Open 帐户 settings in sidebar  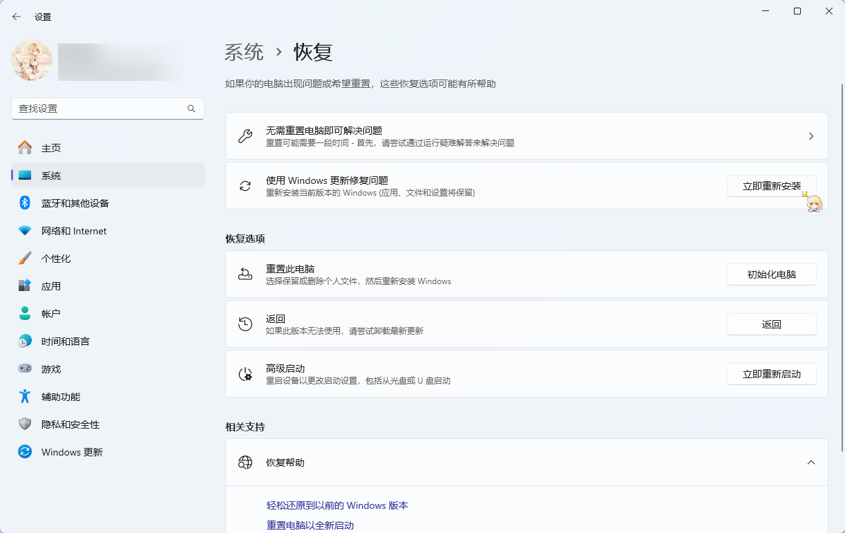[51, 314]
